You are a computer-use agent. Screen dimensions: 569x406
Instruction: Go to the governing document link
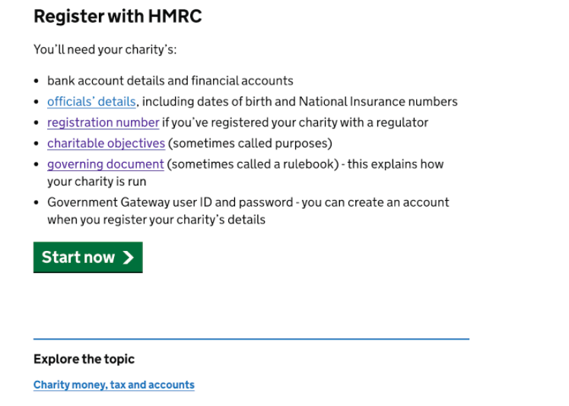click(x=105, y=164)
